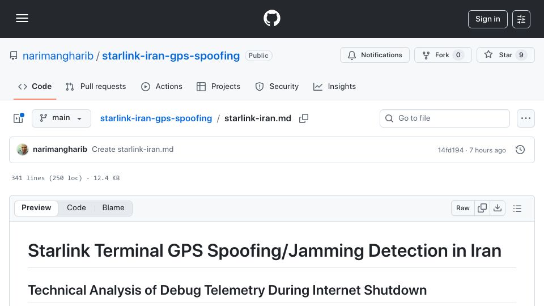Go to GitHub homepage logo
Screen dimensions: 544x306
coord(271,18)
